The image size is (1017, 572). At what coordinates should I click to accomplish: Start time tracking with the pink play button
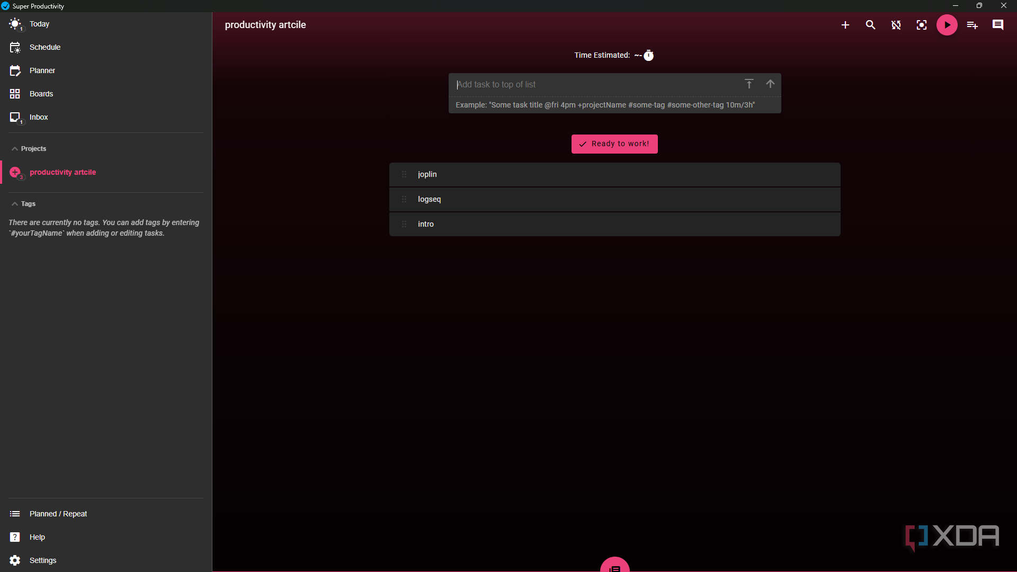coord(947,25)
